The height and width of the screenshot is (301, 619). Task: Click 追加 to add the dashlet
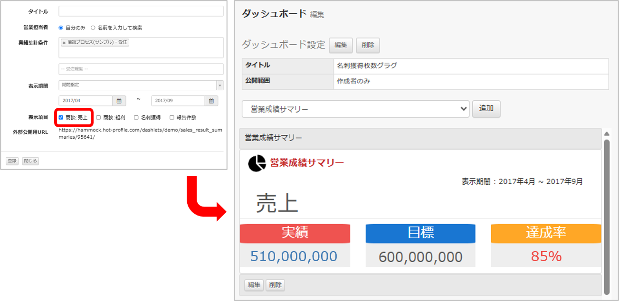[x=486, y=109]
